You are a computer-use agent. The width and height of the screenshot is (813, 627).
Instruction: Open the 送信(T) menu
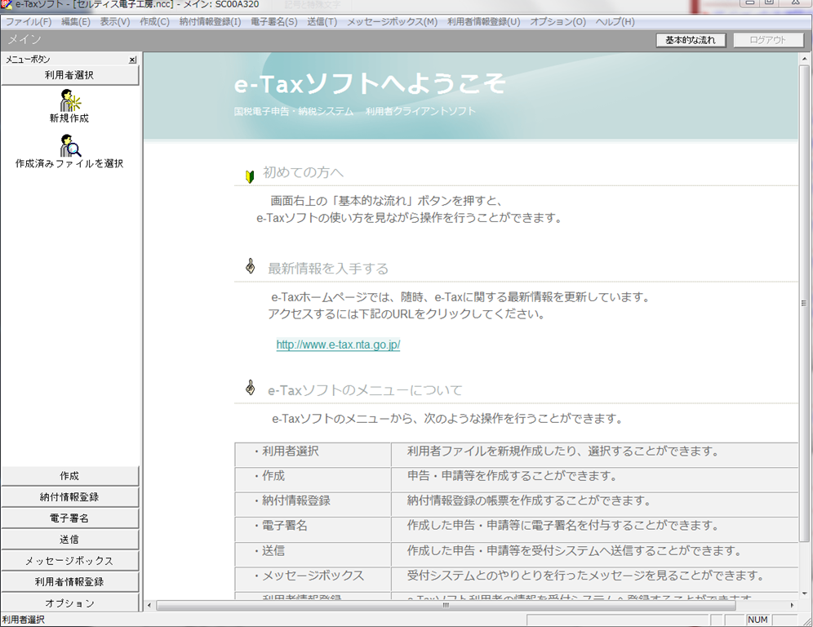tap(322, 22)
